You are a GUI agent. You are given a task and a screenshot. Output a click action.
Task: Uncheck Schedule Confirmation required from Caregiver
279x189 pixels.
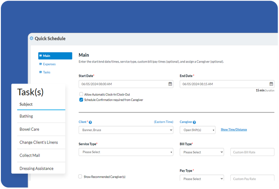tap(81, 100)
